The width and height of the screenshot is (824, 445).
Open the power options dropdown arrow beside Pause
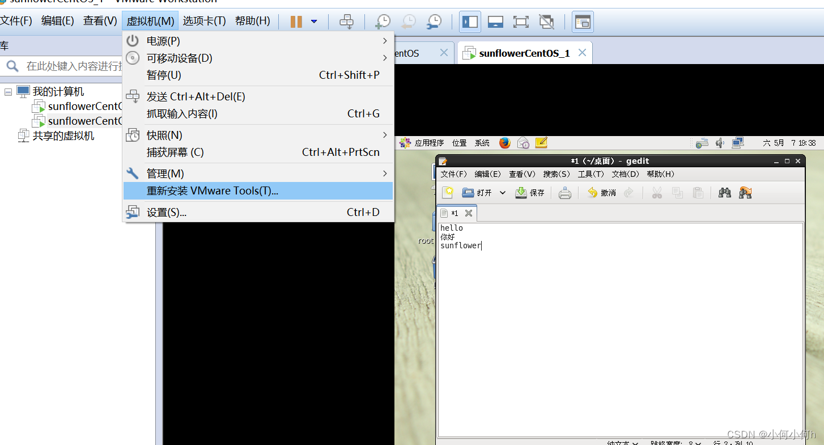314,22
